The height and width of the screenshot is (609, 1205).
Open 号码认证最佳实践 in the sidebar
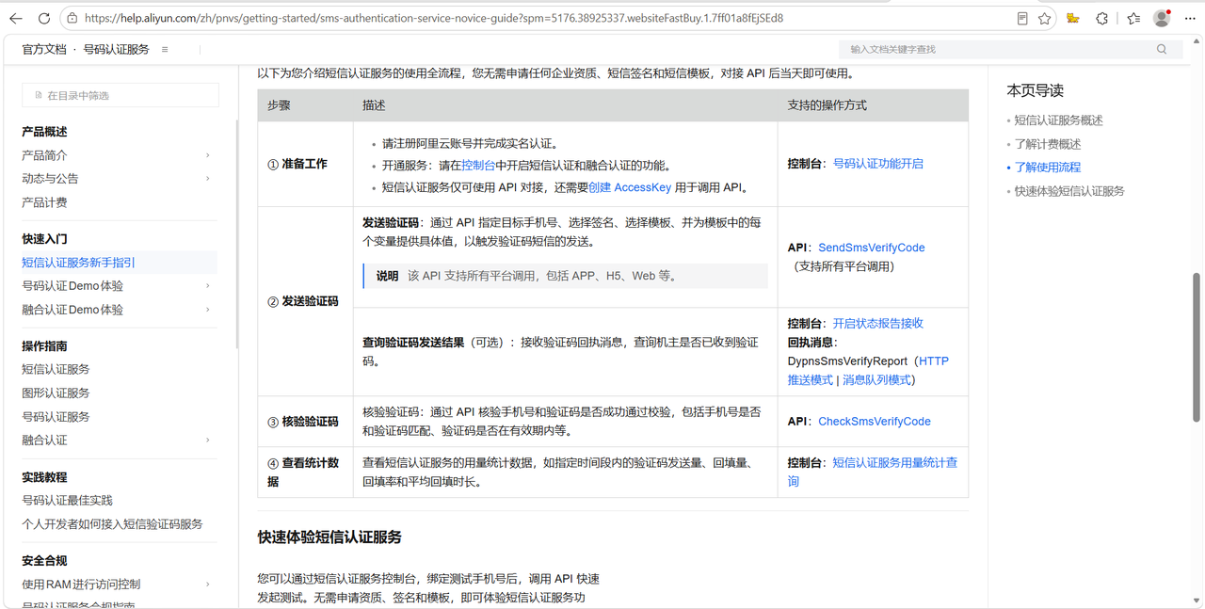pyautogui.click(x=67, y=500)
